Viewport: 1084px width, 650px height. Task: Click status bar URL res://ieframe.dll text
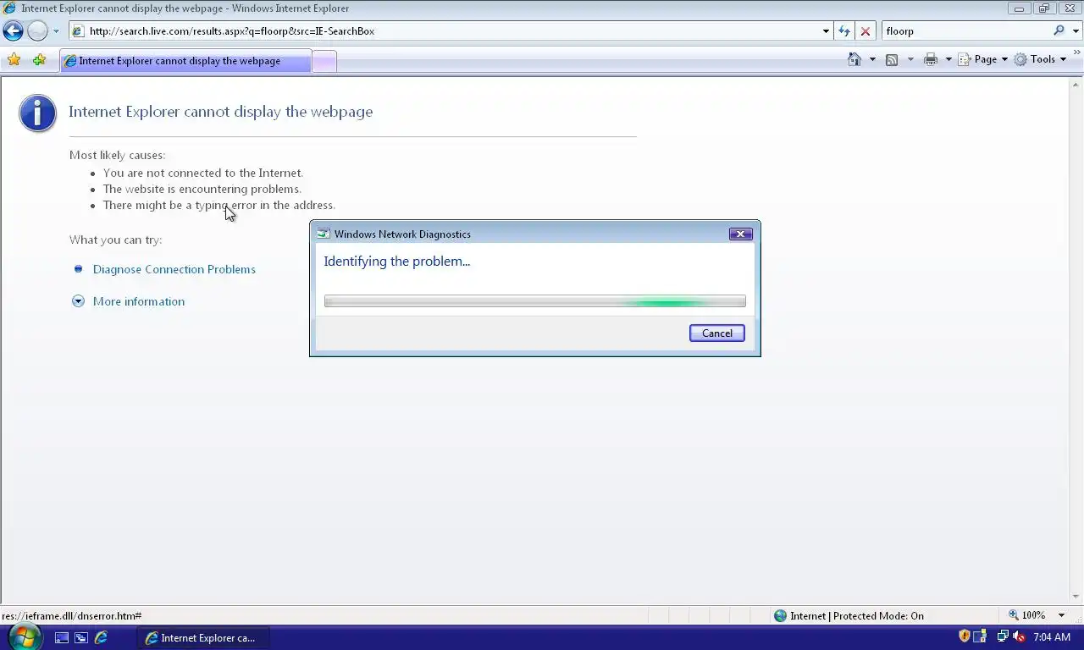[72, 616]
